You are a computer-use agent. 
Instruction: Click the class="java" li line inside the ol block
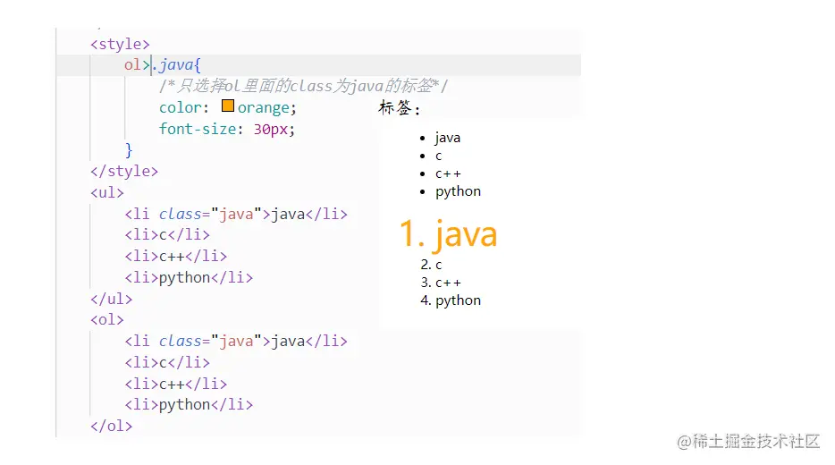236,341
